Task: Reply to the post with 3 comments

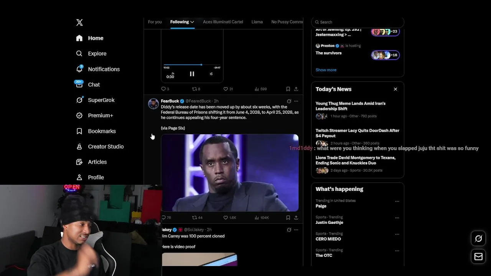Action: coord(165,89)
